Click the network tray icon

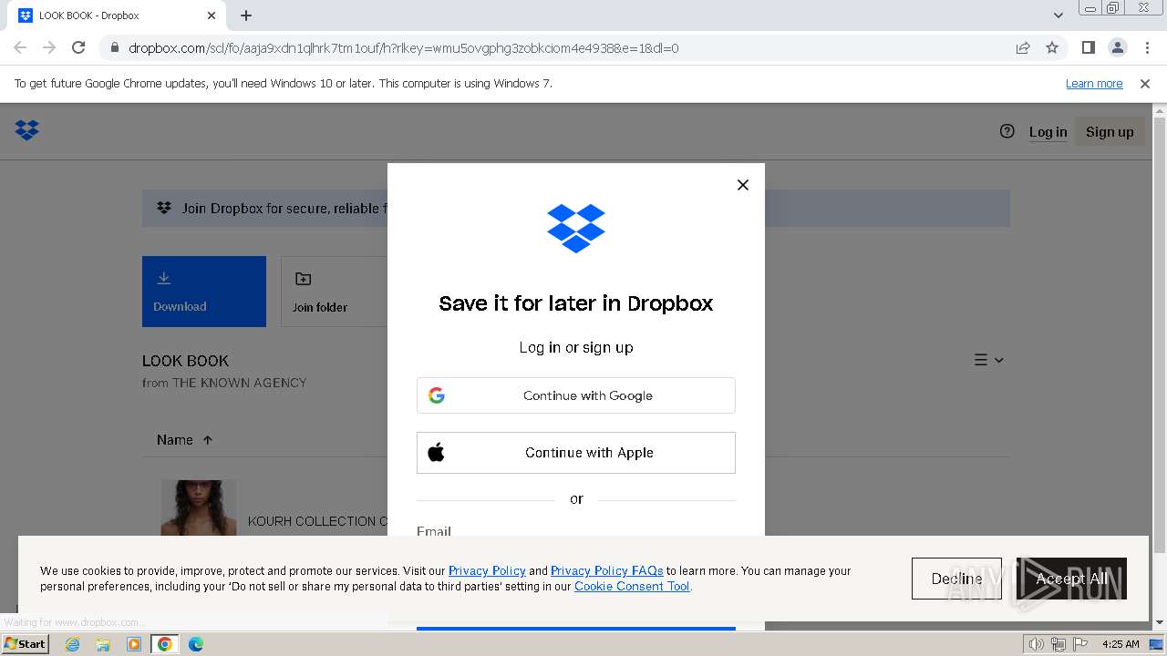coord(1058,644)
